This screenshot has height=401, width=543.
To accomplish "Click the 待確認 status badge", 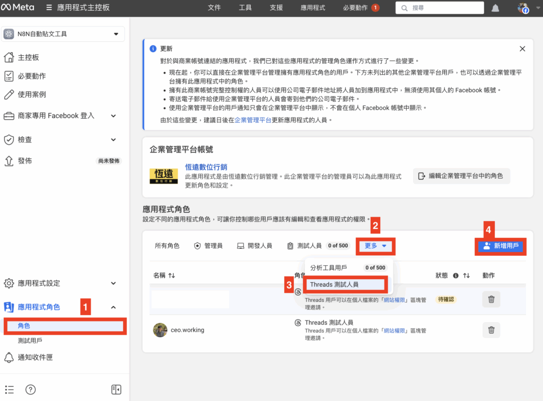I will (445, 299).
